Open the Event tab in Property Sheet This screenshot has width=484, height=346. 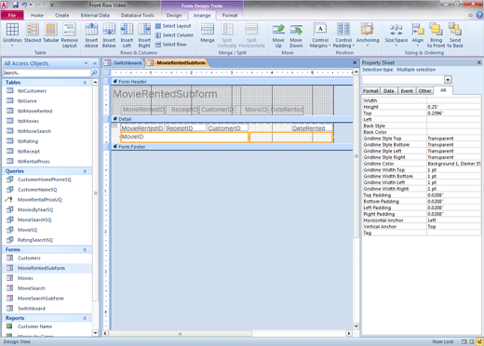tap(407, 91)
